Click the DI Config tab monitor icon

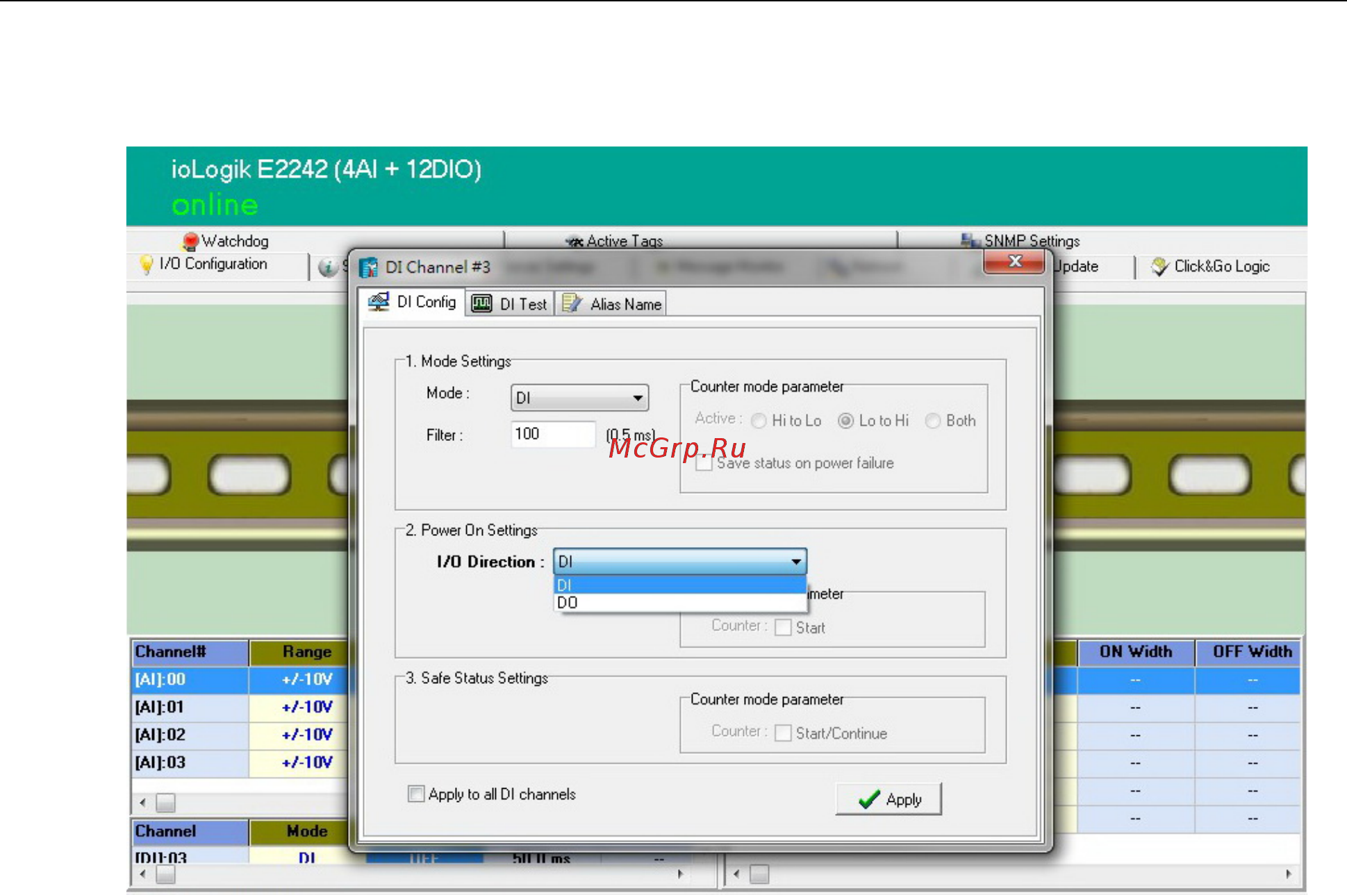tap(379, 302)
